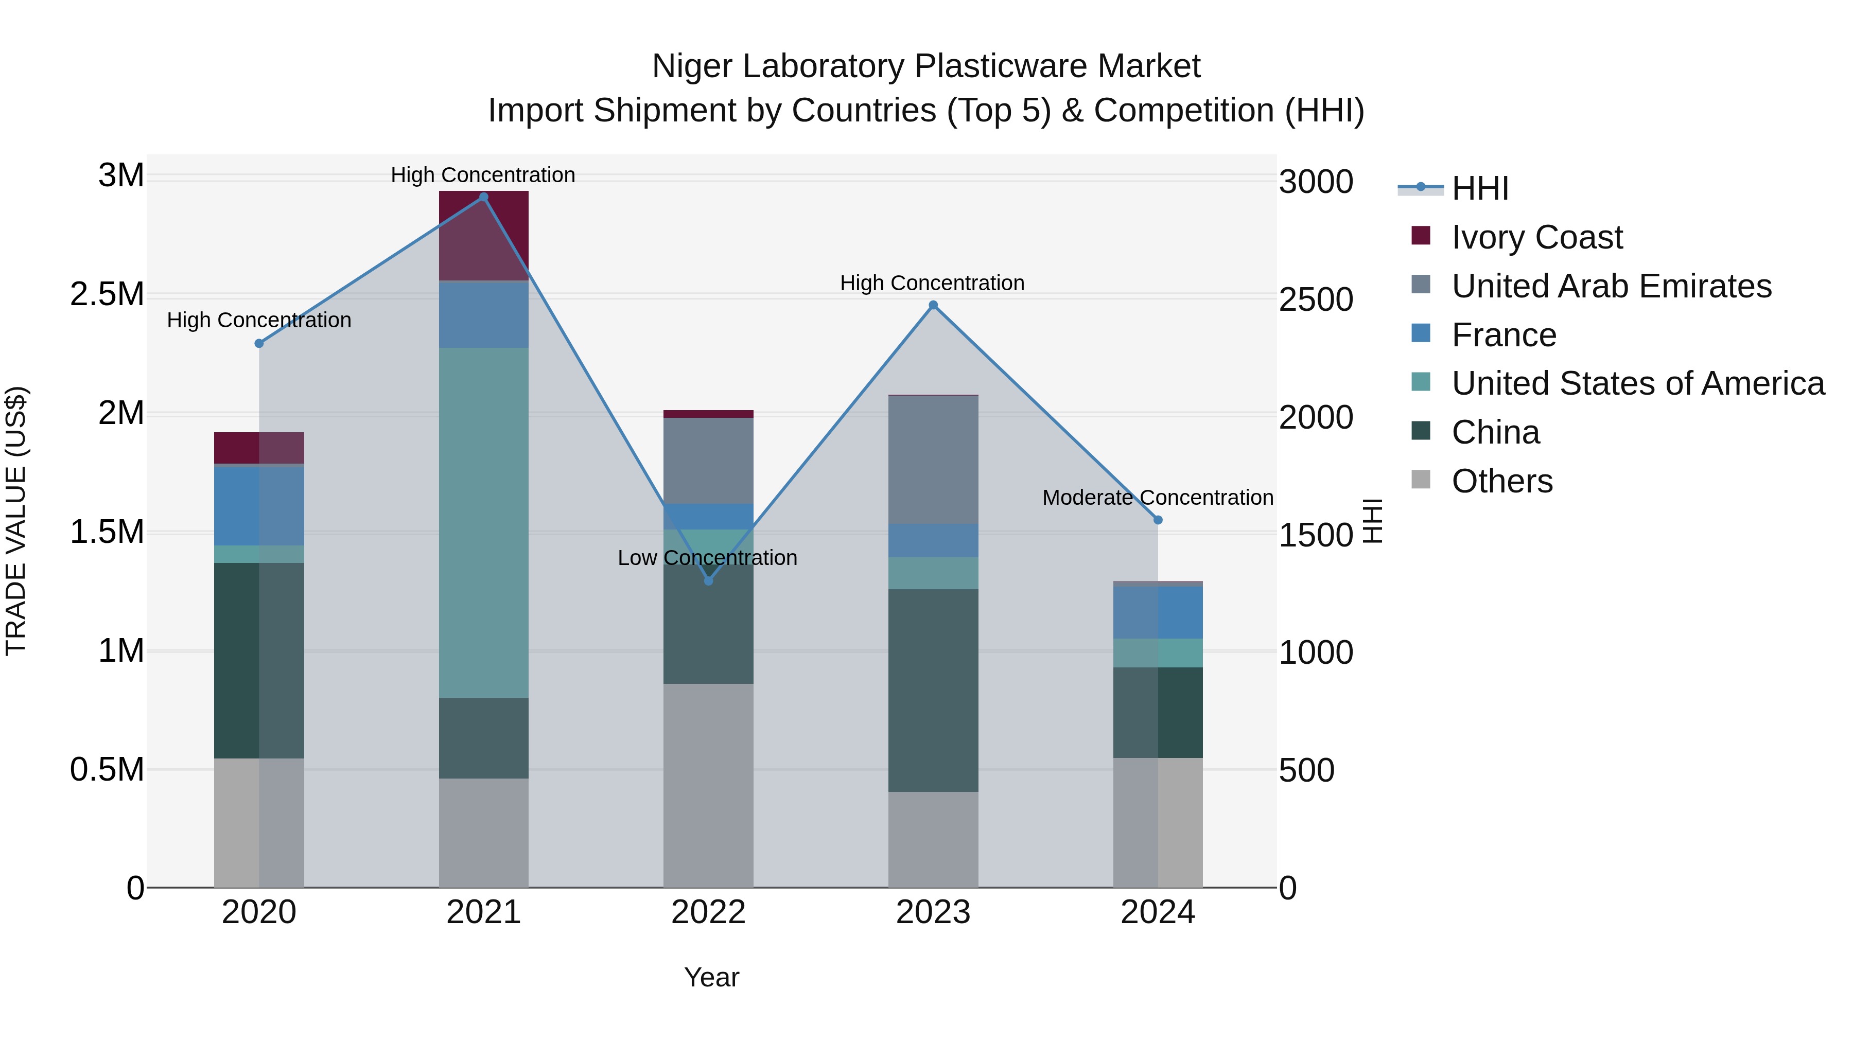Click the '1500' right axis tick label
The image size is (1853, 1042).
1316,535
